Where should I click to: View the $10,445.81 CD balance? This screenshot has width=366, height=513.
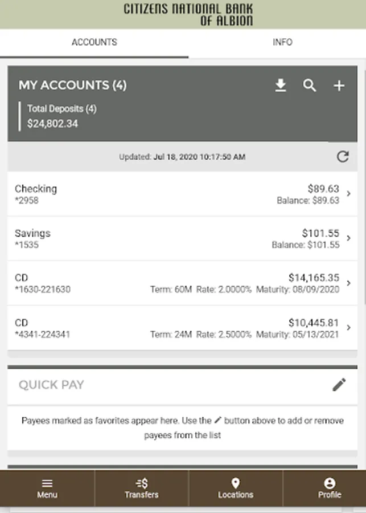pyautogui.click(x=314, y=323)
